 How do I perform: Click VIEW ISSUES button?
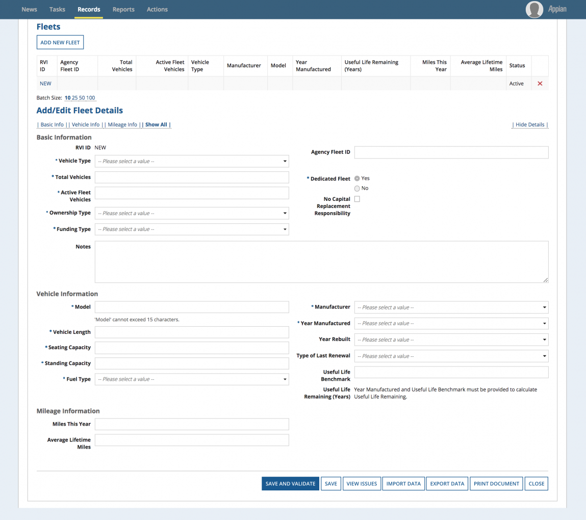(x=362, y=484)
